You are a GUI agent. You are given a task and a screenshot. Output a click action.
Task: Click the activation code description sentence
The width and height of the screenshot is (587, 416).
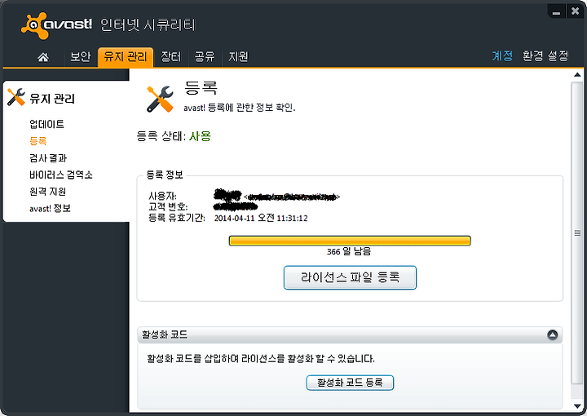(x=261, y=358)
